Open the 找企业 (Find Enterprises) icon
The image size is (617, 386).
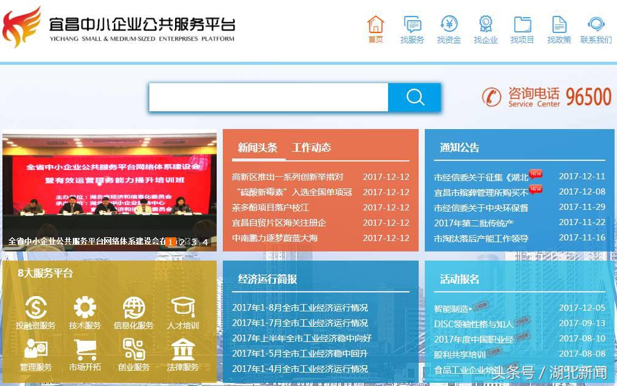485,28
